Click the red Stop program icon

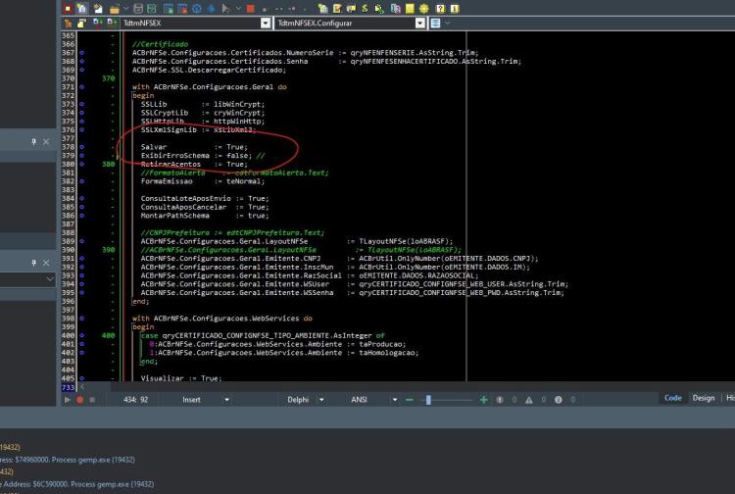click(x=250, y=9)
